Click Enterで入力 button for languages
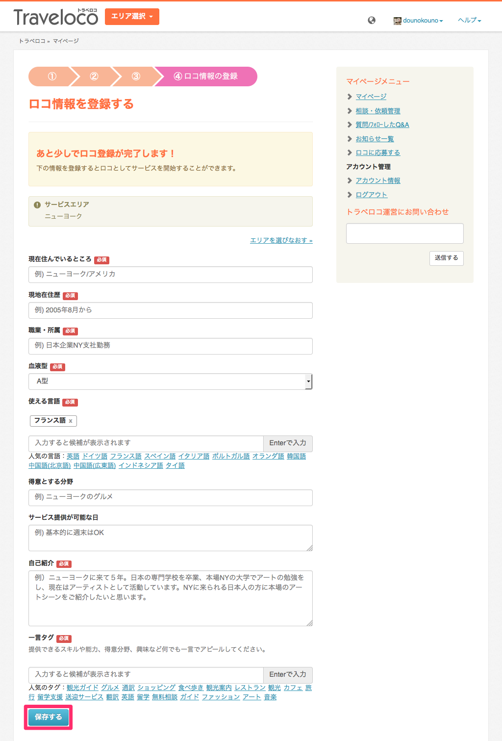502x741 pixels. pos(288,443)
